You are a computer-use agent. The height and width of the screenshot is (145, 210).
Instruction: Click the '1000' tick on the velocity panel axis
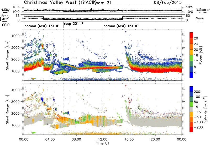15,125
